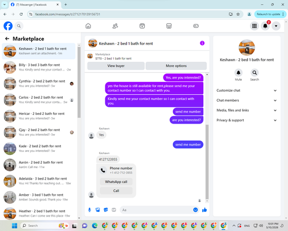Bookmark this page star icon
Image resolution: width=288 pixels, height=231 pixels.
tap(238, 14)
